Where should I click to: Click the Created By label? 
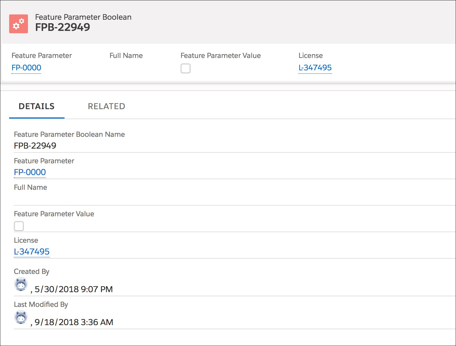pos(32,272)
